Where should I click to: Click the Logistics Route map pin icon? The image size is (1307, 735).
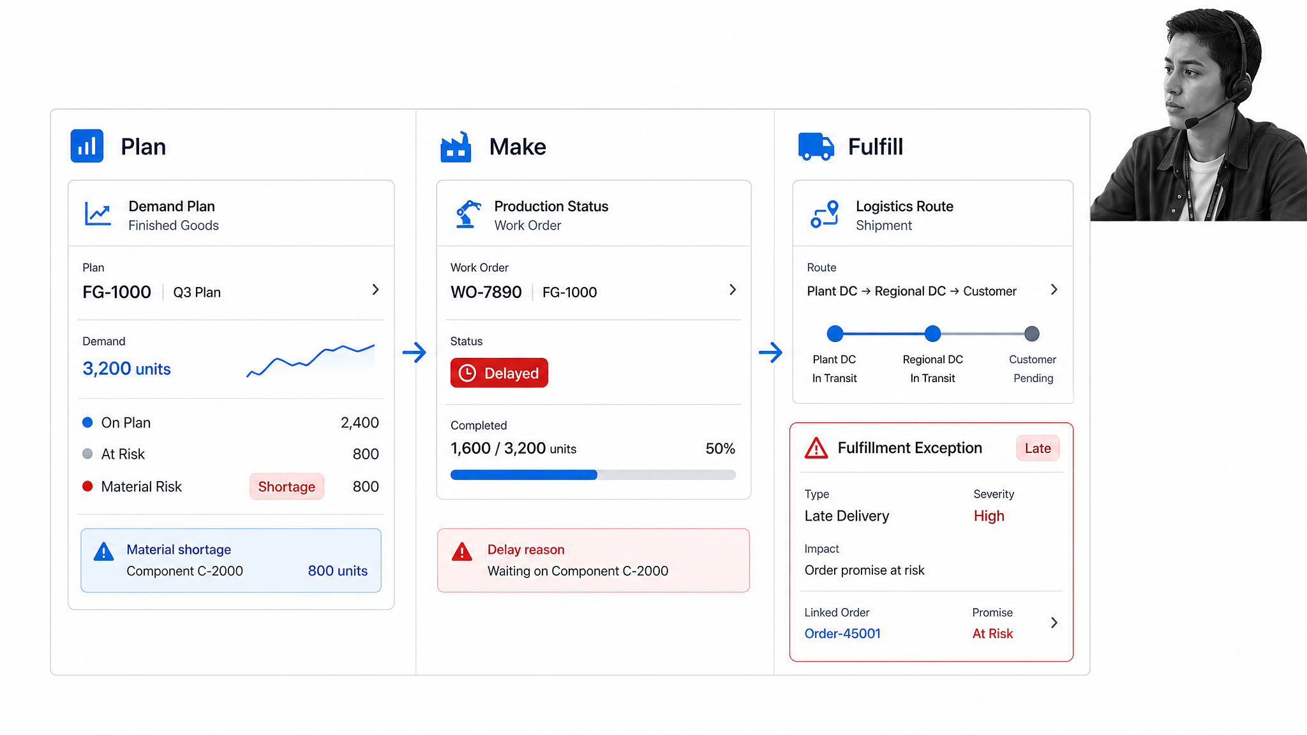(x=825, y=214)
